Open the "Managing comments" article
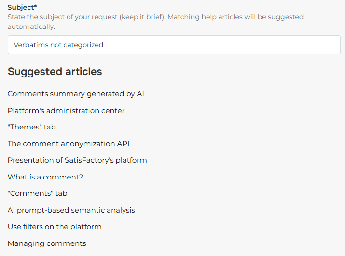This screenshot has height=256, width=345. point(47,243)
